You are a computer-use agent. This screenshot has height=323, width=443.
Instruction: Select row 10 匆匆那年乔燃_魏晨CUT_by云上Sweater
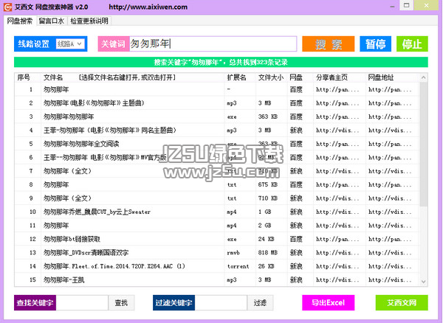pyautogui.click(x=216, y=212)
